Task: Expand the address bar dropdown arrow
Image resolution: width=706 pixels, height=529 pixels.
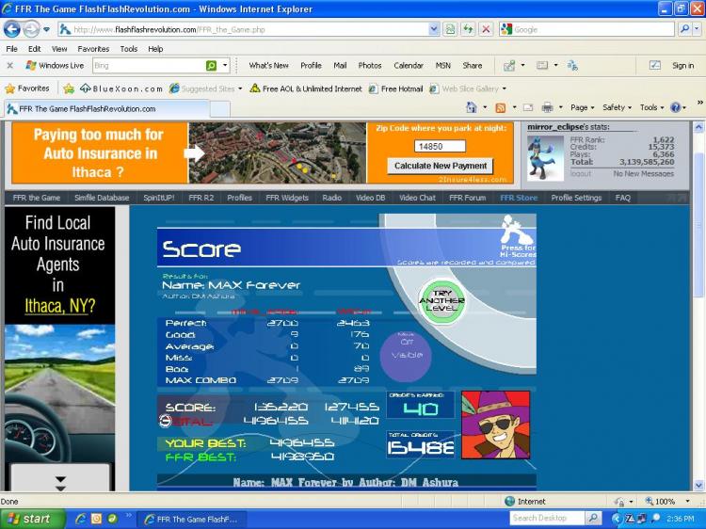Action: click(x=434, y=30)
